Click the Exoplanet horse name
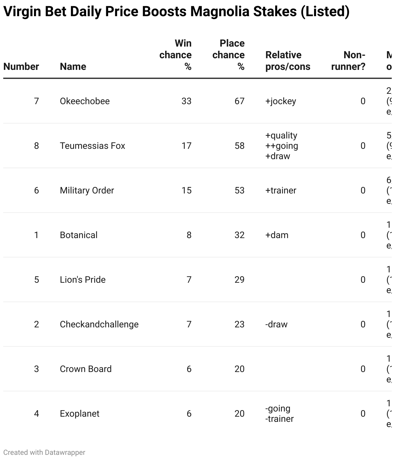Viewport: 395px width, 460px height. tap(80, 414)
